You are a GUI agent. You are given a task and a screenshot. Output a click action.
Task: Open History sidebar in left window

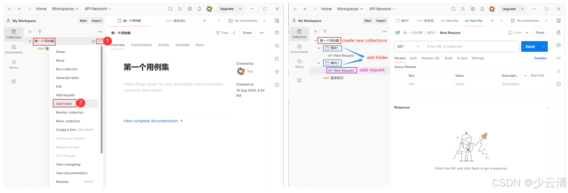click(x=14, y=64)
